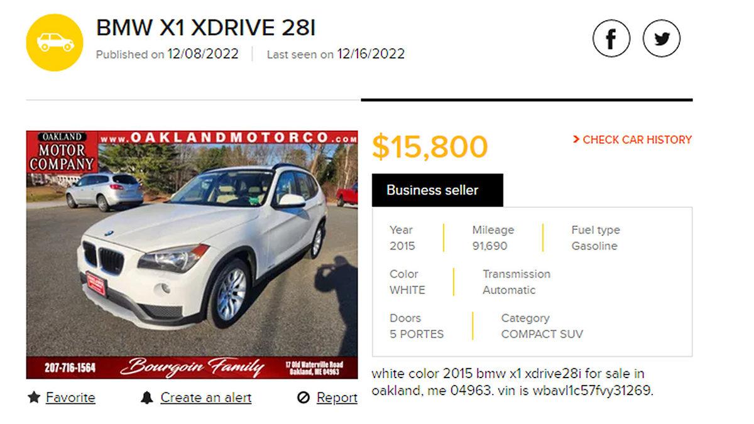Click the Year 2015 field

pyautogui.click(x=402, y=238)
